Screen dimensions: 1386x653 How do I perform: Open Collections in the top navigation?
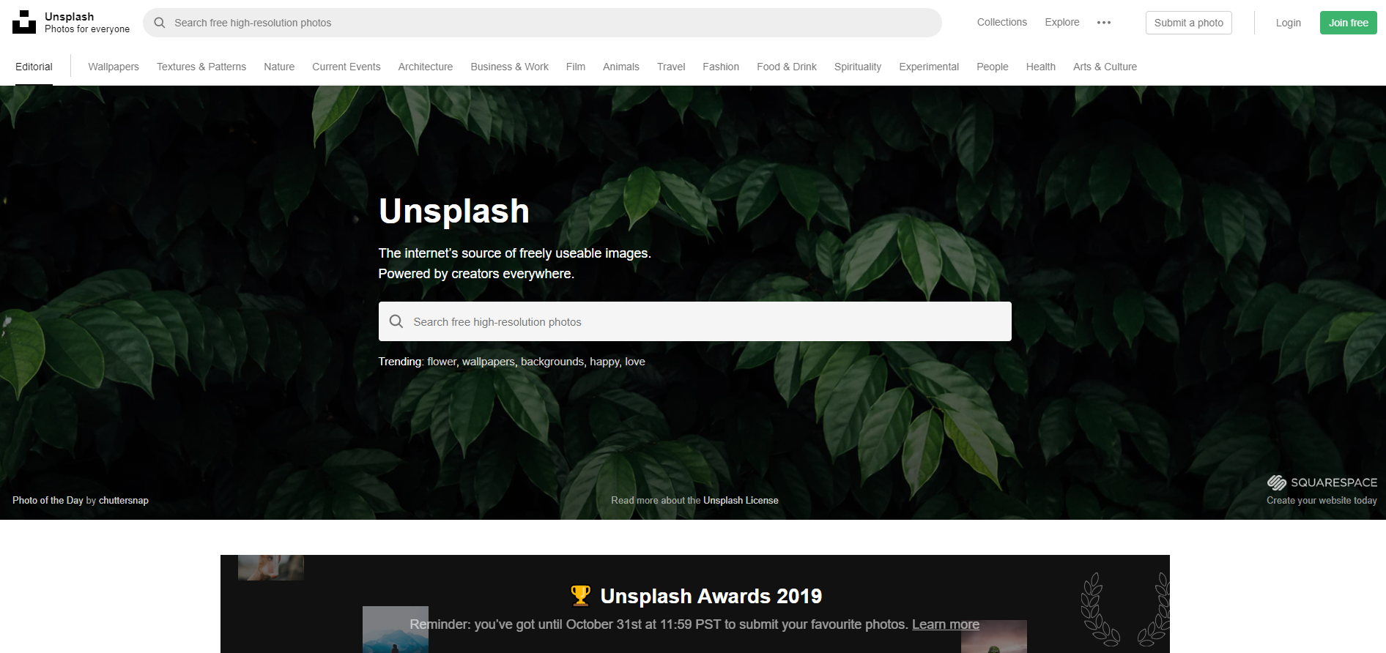pos(1001,22)
